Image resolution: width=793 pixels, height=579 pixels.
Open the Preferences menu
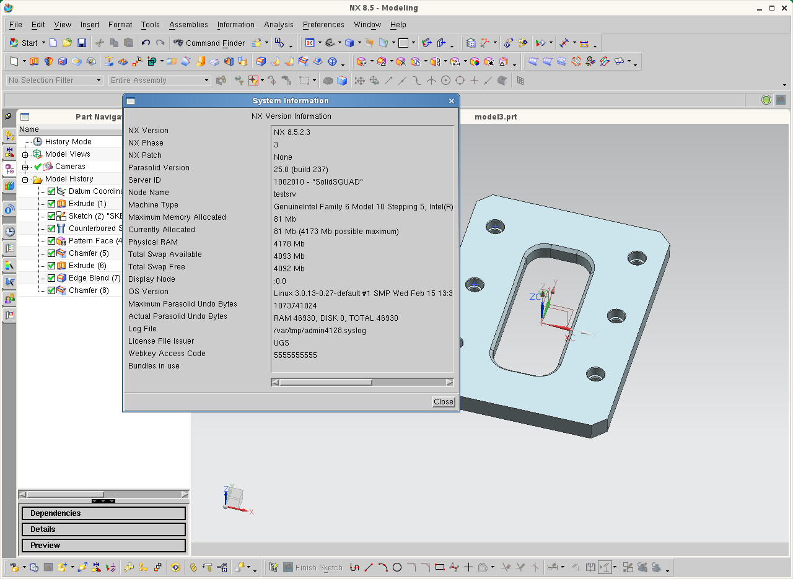point(323,25)
